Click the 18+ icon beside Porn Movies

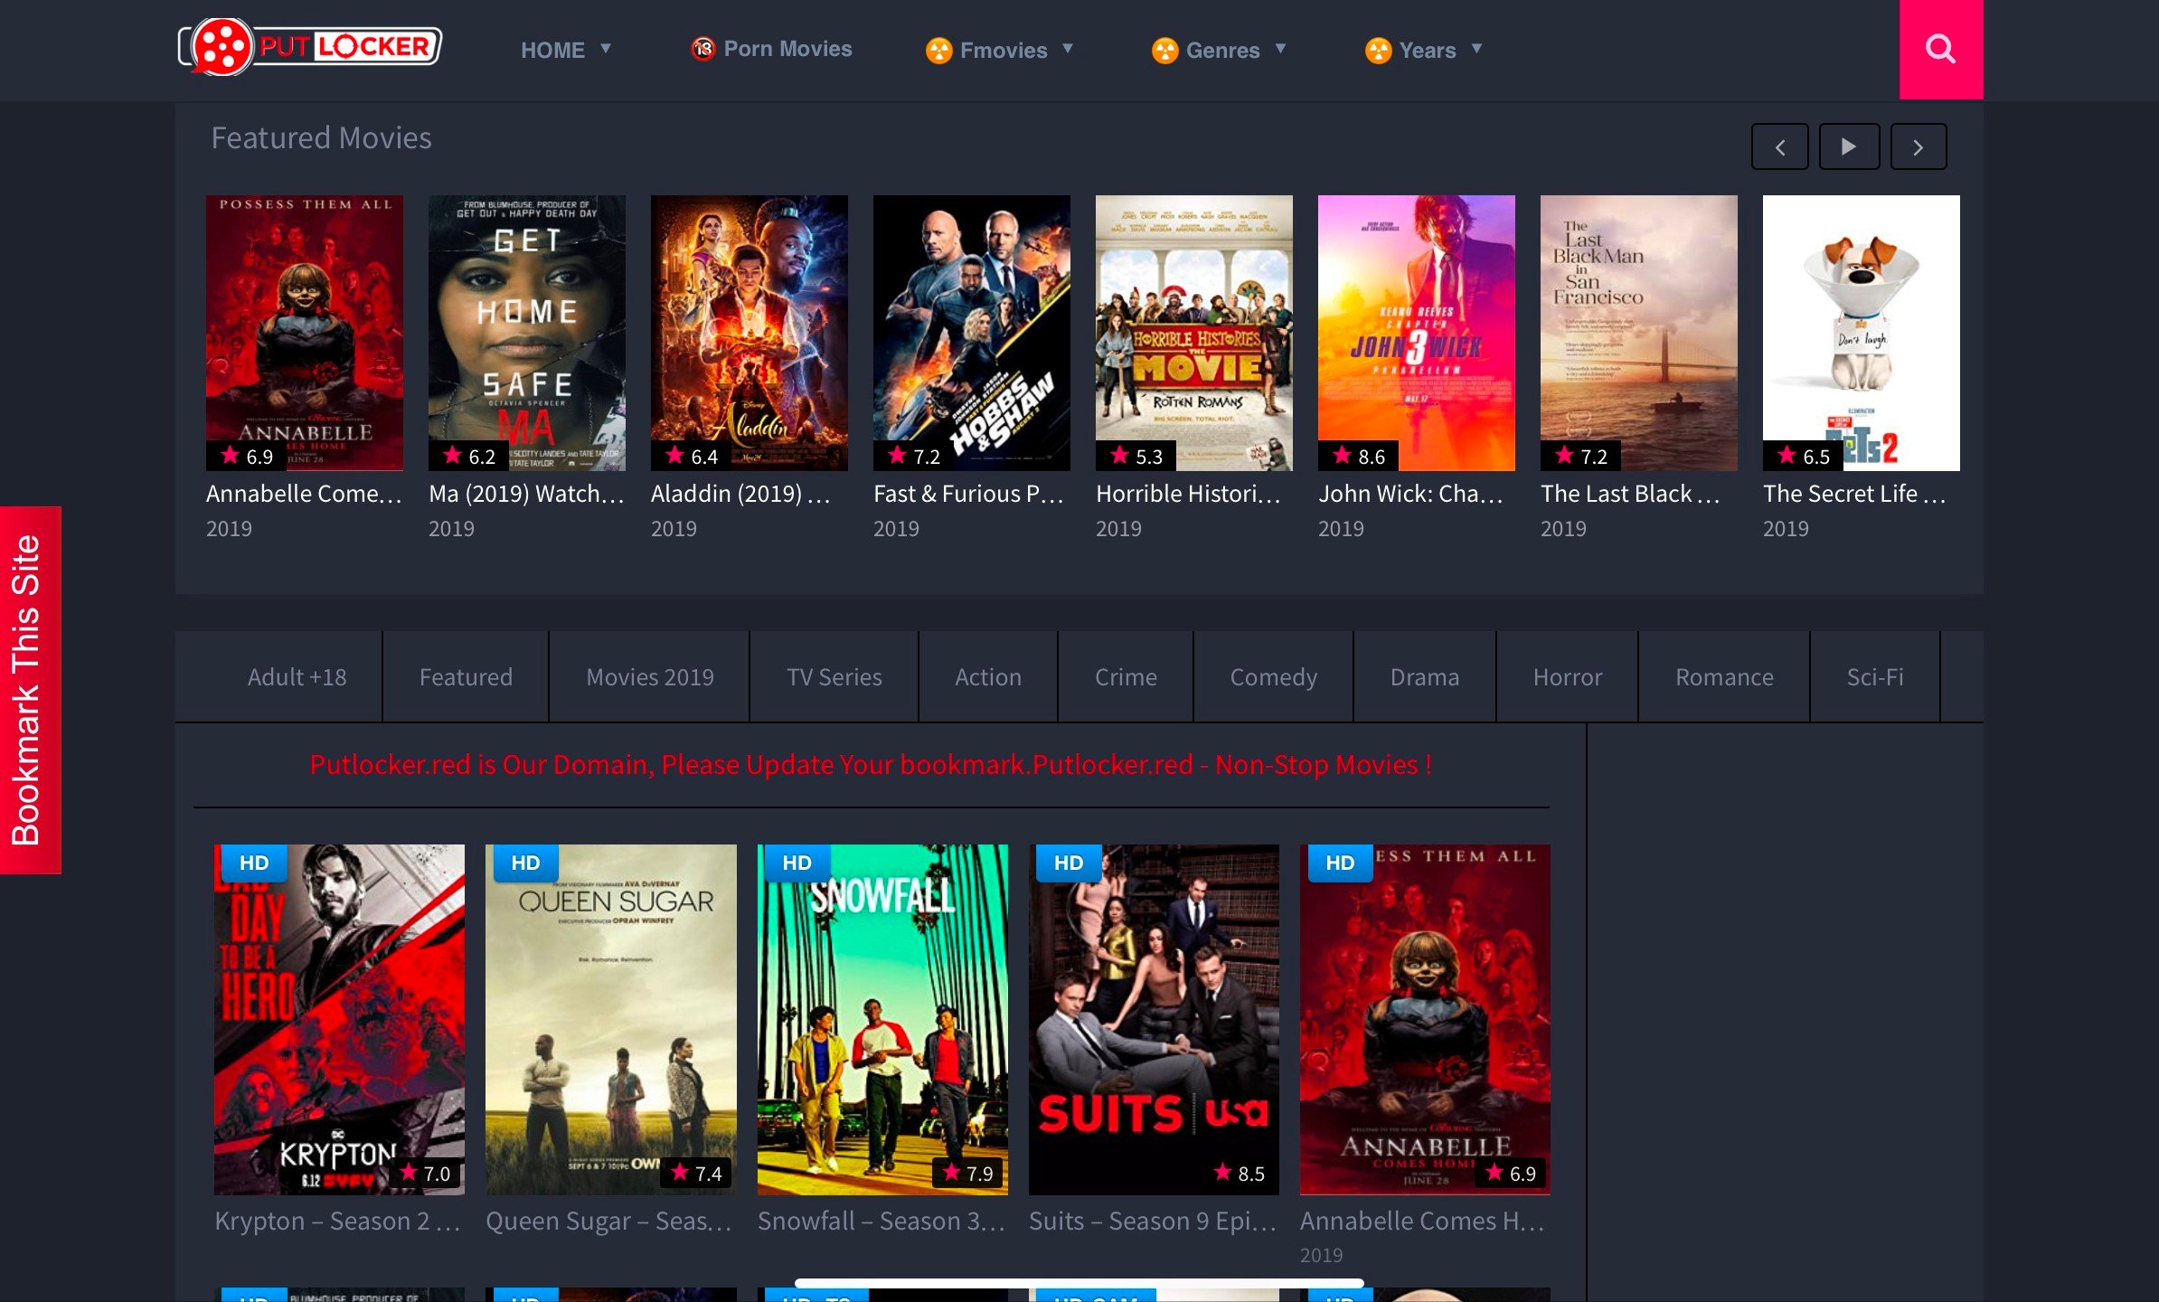(702, 49)
